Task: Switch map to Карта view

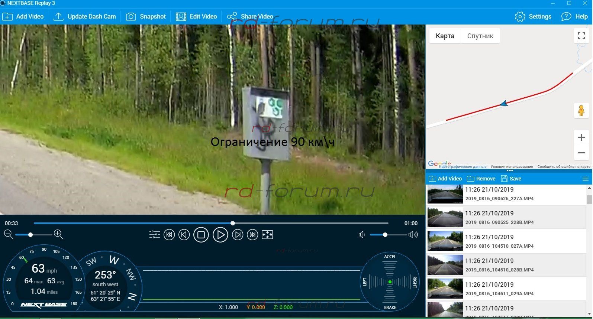Action: 445,36
